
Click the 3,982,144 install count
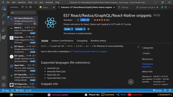coord(83,20)
